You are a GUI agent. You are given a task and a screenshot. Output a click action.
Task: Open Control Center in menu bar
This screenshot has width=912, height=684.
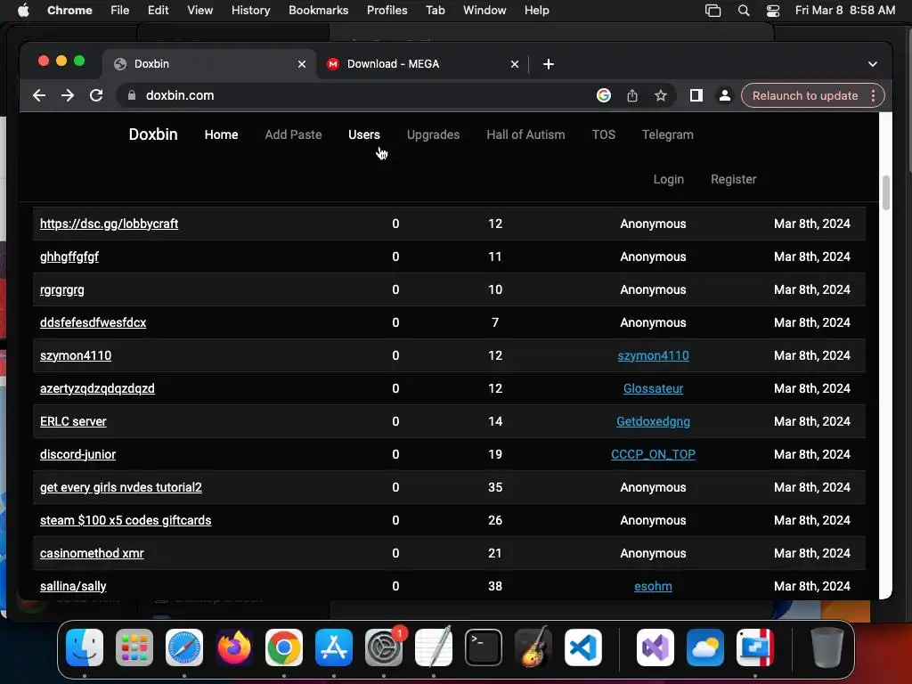(773, 11)
